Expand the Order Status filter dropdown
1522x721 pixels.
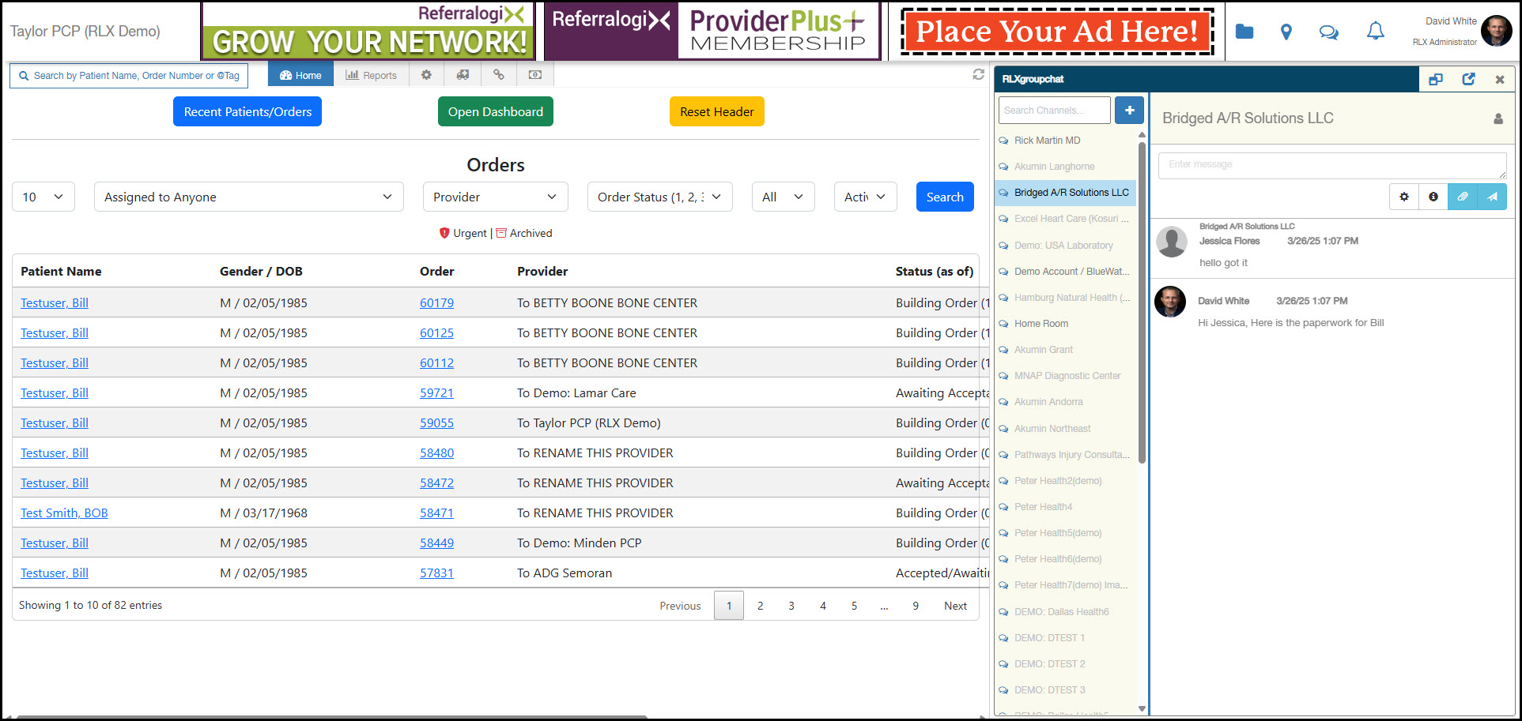tap(660, 197)
